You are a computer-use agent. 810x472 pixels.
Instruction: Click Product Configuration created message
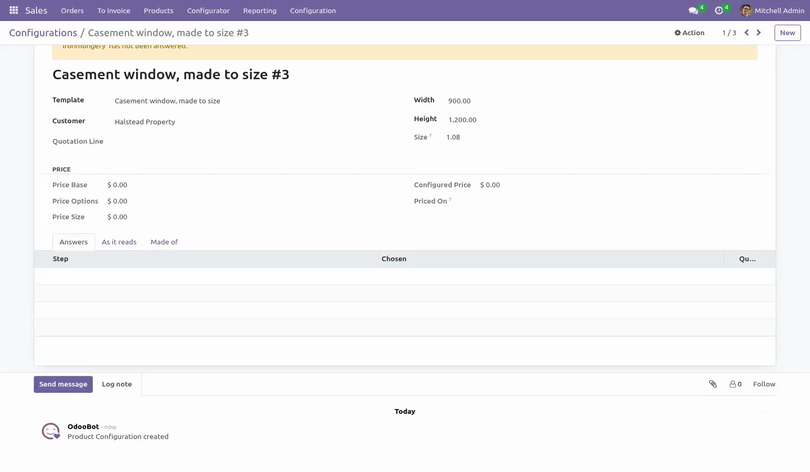[118, 437]
